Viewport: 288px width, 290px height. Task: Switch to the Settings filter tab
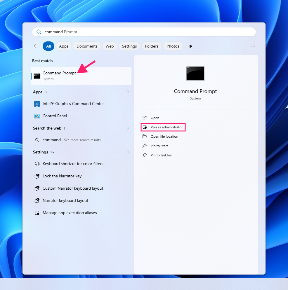[x=129, y=46]
